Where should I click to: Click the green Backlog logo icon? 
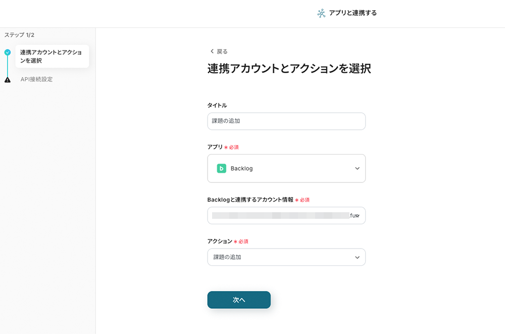coord(221,168)
